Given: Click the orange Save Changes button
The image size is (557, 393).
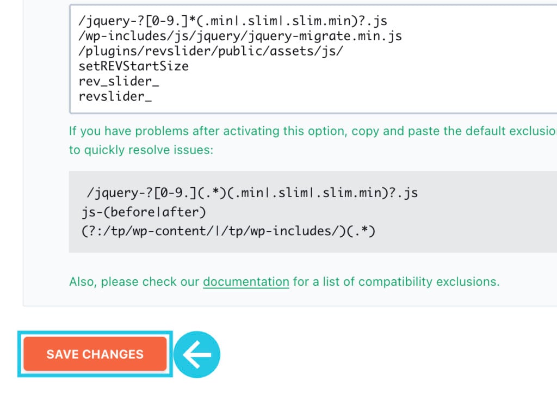Looking at the screenshot, I should pos(95,354).
